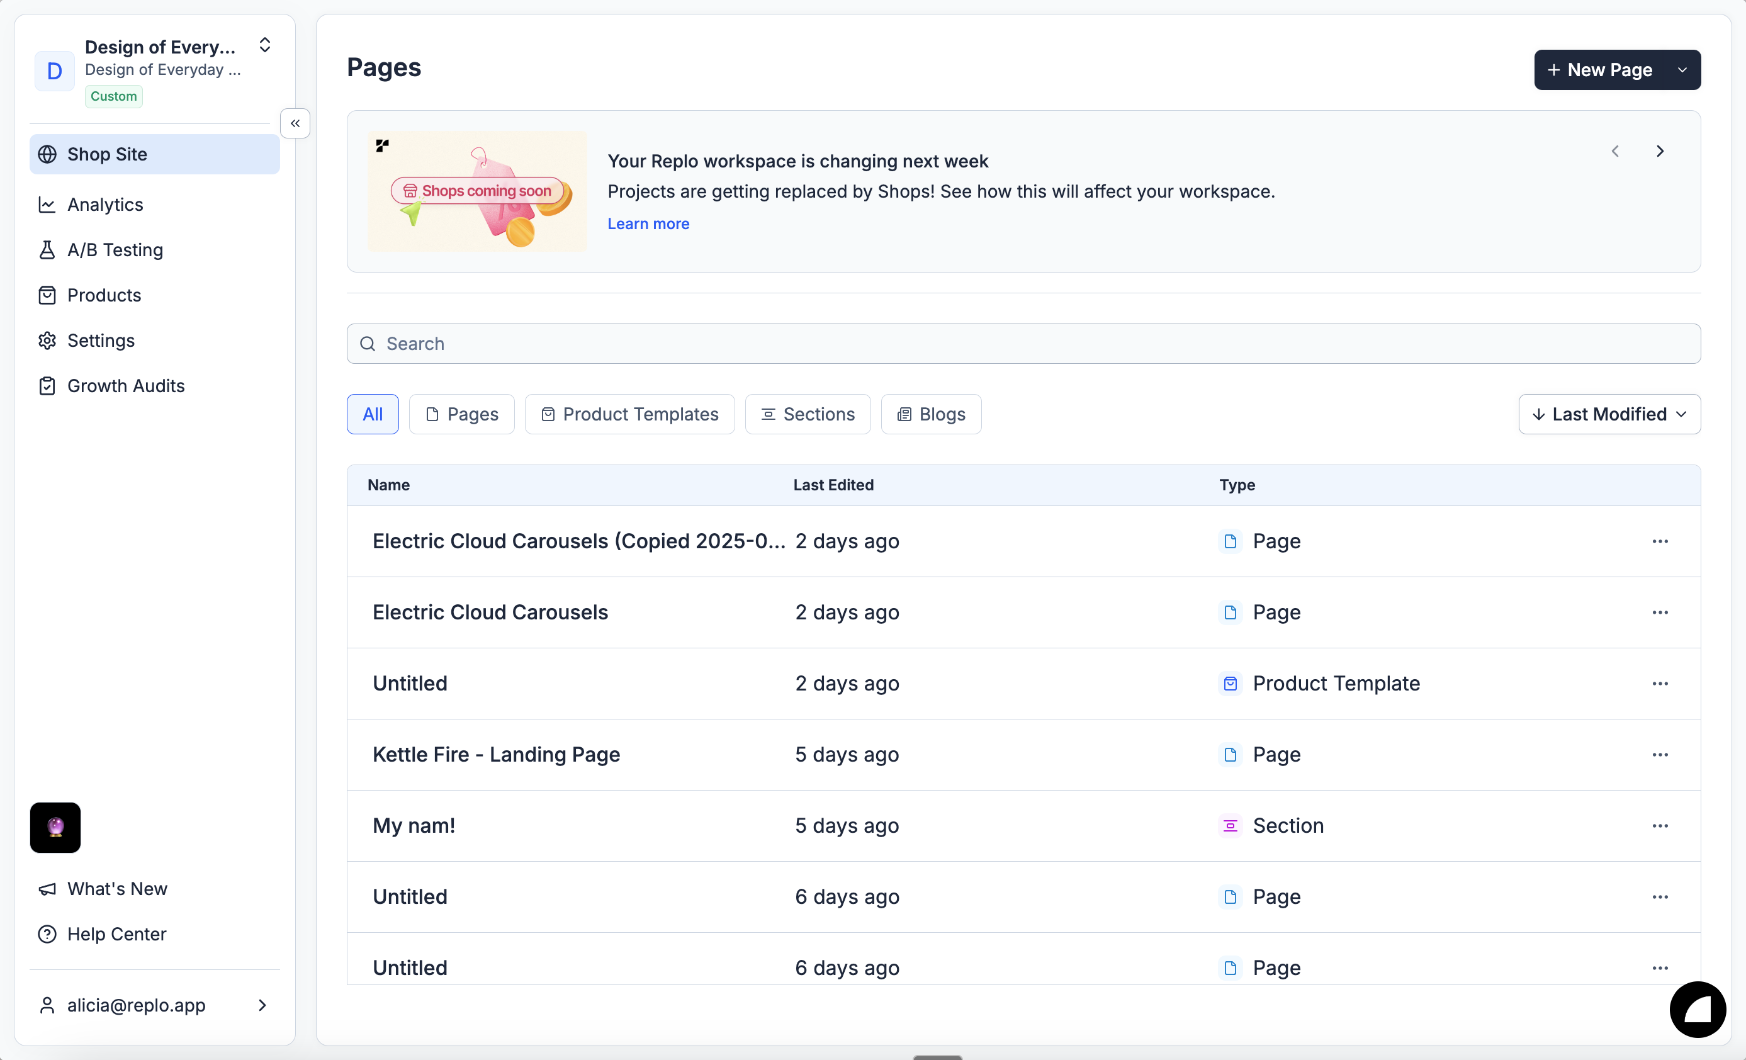Image resolution: width=1746 pixels, height=1060 pixels.
Task: Expand the New Page dropdown arrow
Action: point(1682,69)
